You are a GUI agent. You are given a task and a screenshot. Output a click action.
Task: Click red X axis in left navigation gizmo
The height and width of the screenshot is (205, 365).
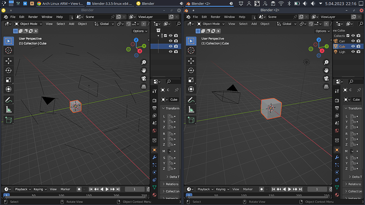(140, 51)
